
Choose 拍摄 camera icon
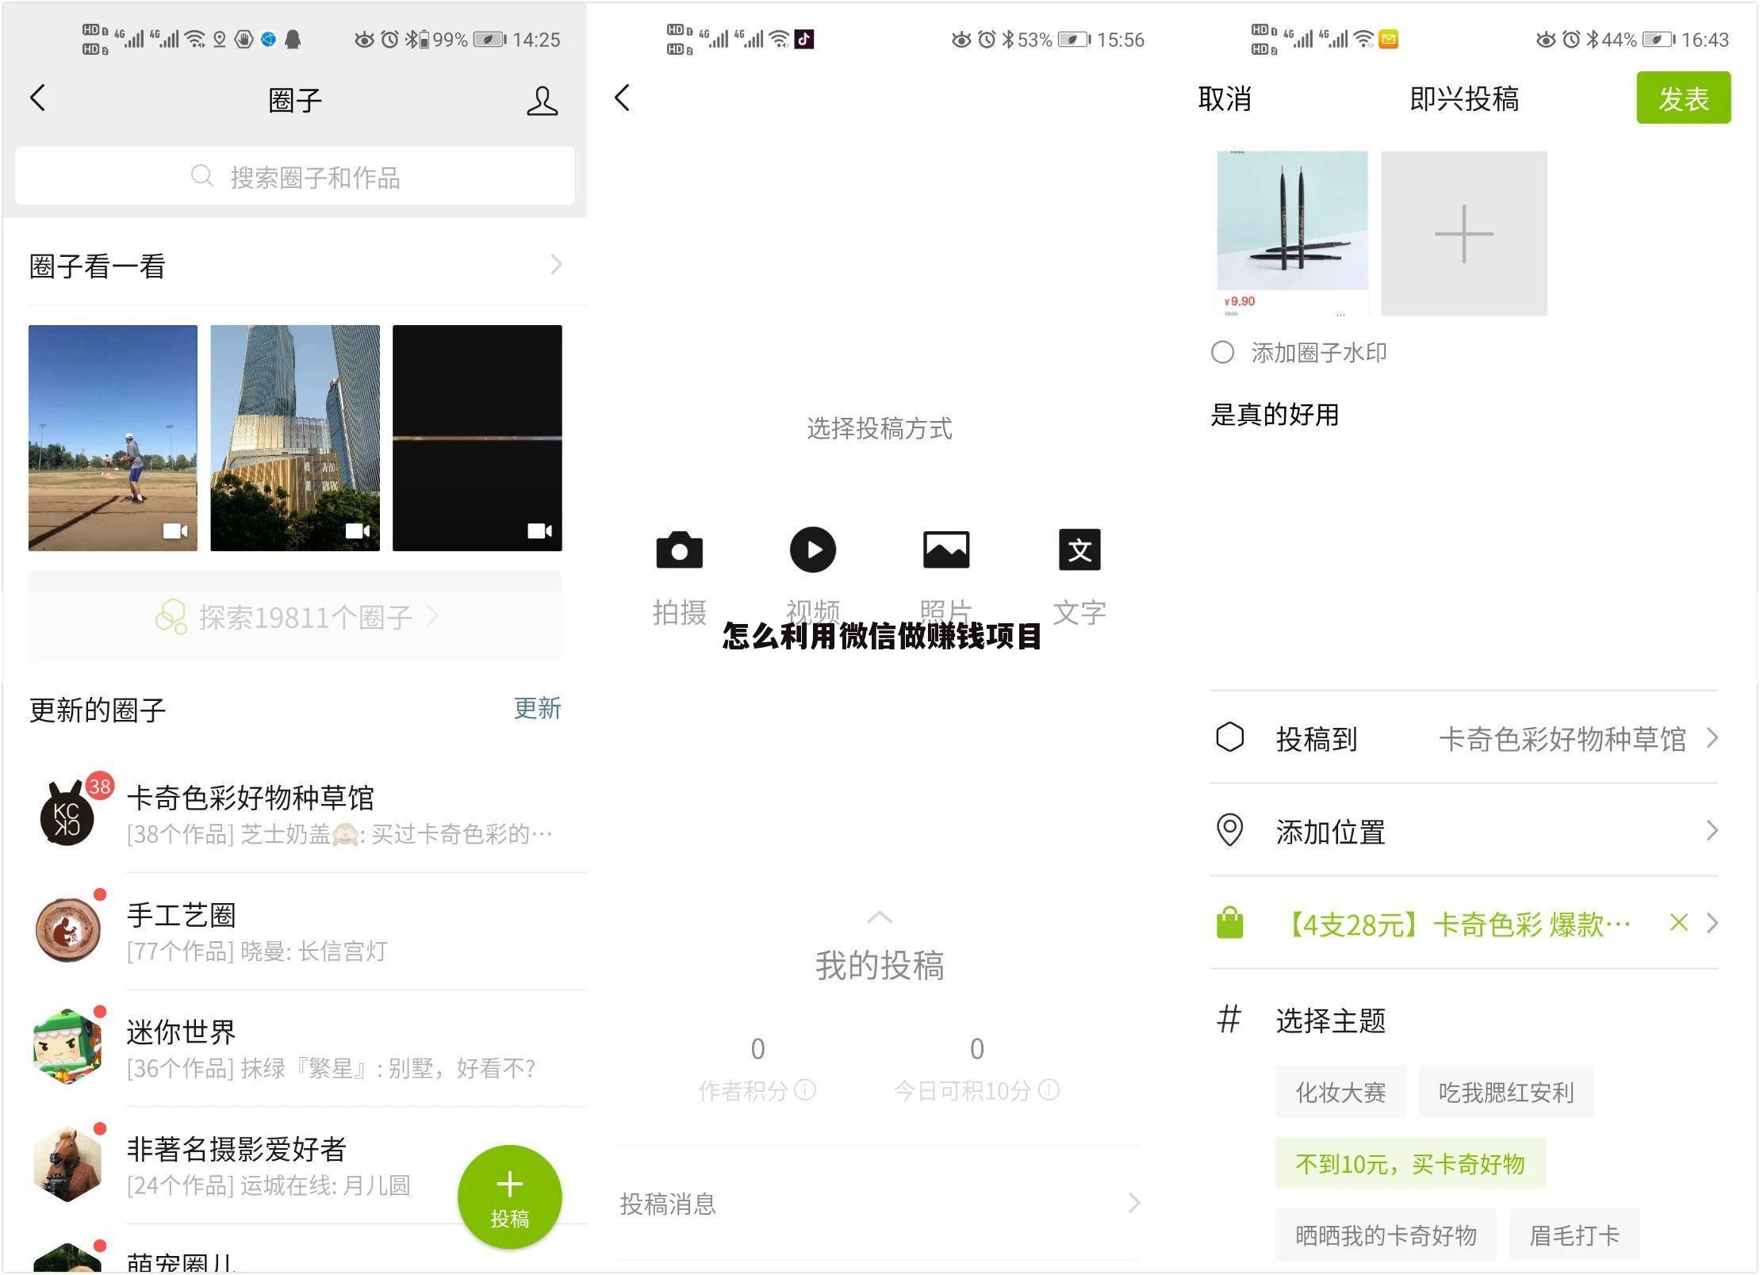click(679, 549)
